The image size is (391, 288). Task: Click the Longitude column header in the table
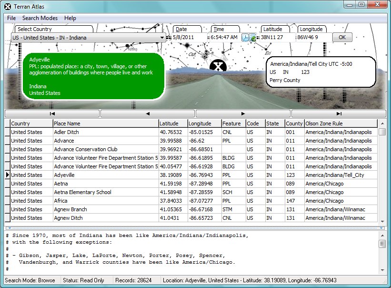click(x=204, y=123)
